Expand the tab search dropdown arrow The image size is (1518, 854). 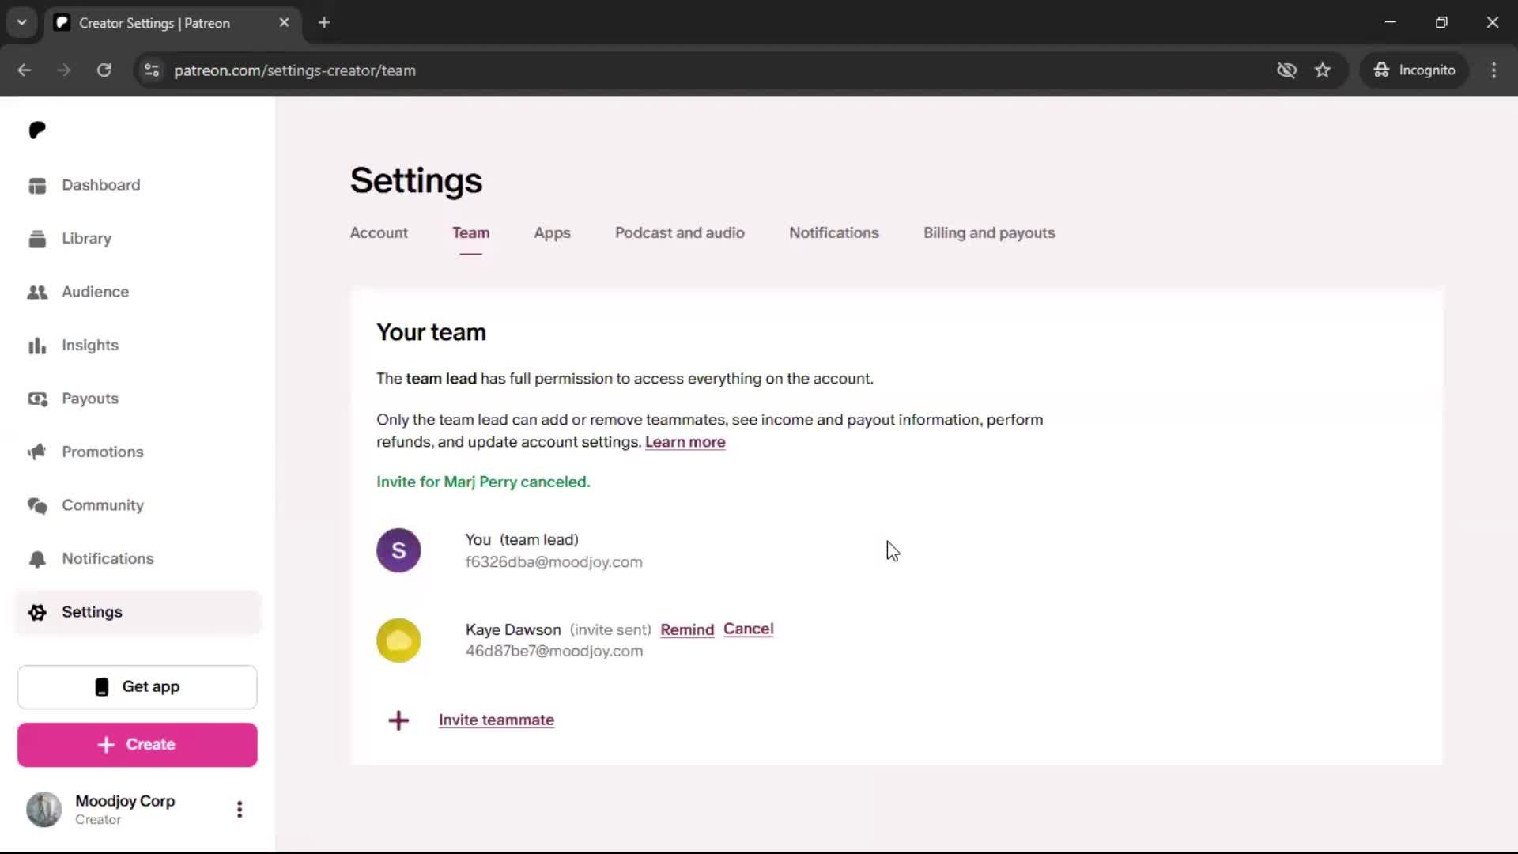point(22,23)
